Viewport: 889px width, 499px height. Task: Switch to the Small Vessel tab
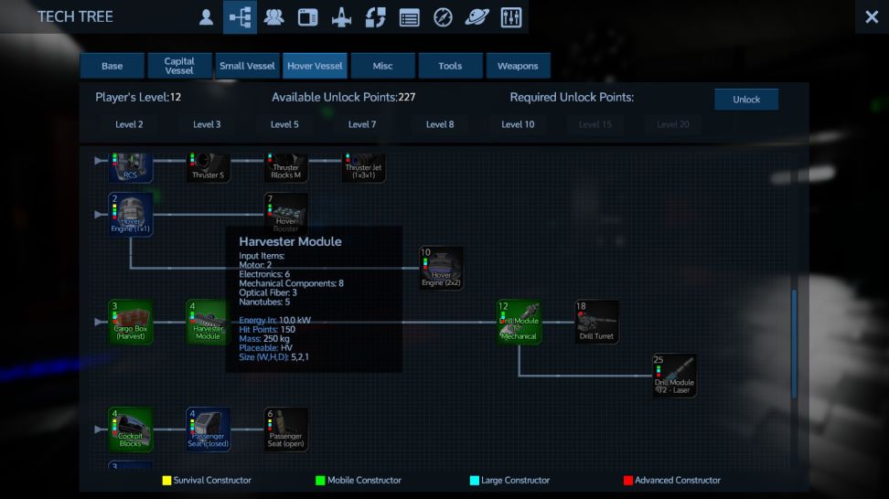coord(247,66)
